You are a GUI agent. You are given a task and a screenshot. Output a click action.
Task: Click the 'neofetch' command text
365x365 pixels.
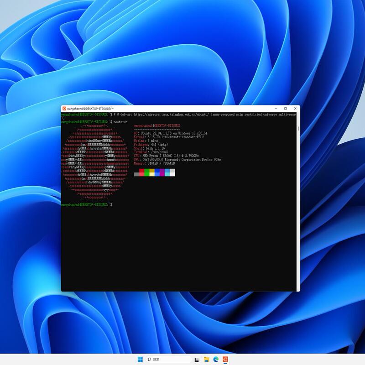[x=120, y=122]
